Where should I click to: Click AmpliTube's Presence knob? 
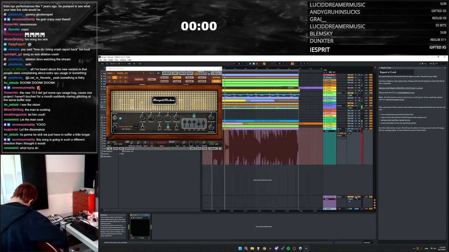pyautogui.click(x=211, y=117)
